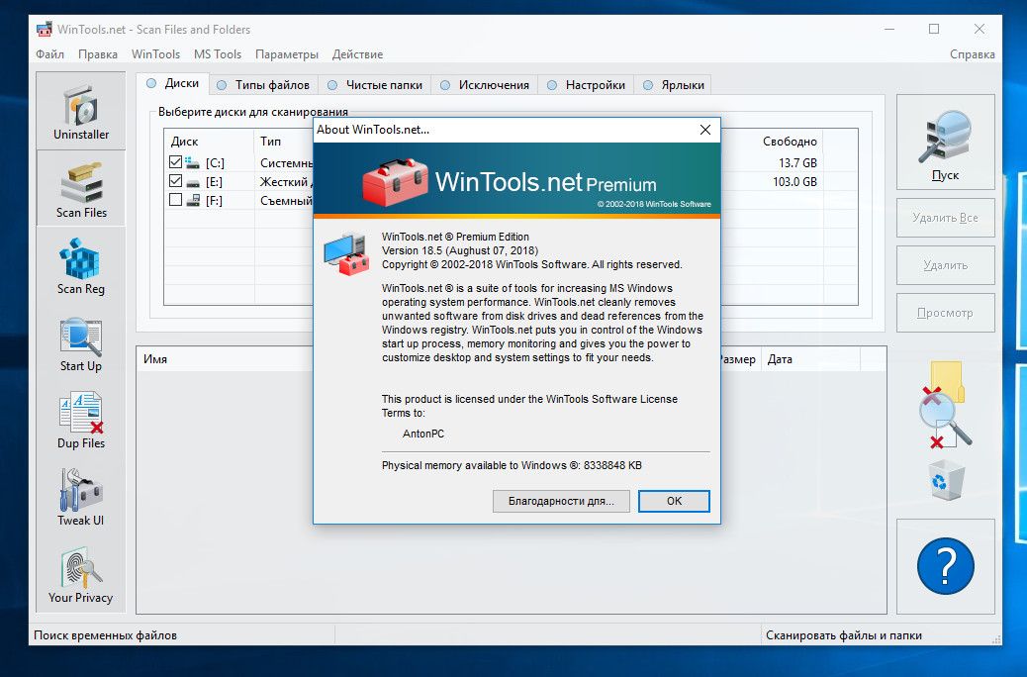Open the Your Privacy tool
Image resolution: width=1027 pixels, height=677 pixels.
[x=81, y=575]
